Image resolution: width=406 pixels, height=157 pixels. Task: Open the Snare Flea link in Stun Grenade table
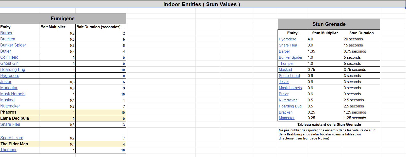coord(288,45)
